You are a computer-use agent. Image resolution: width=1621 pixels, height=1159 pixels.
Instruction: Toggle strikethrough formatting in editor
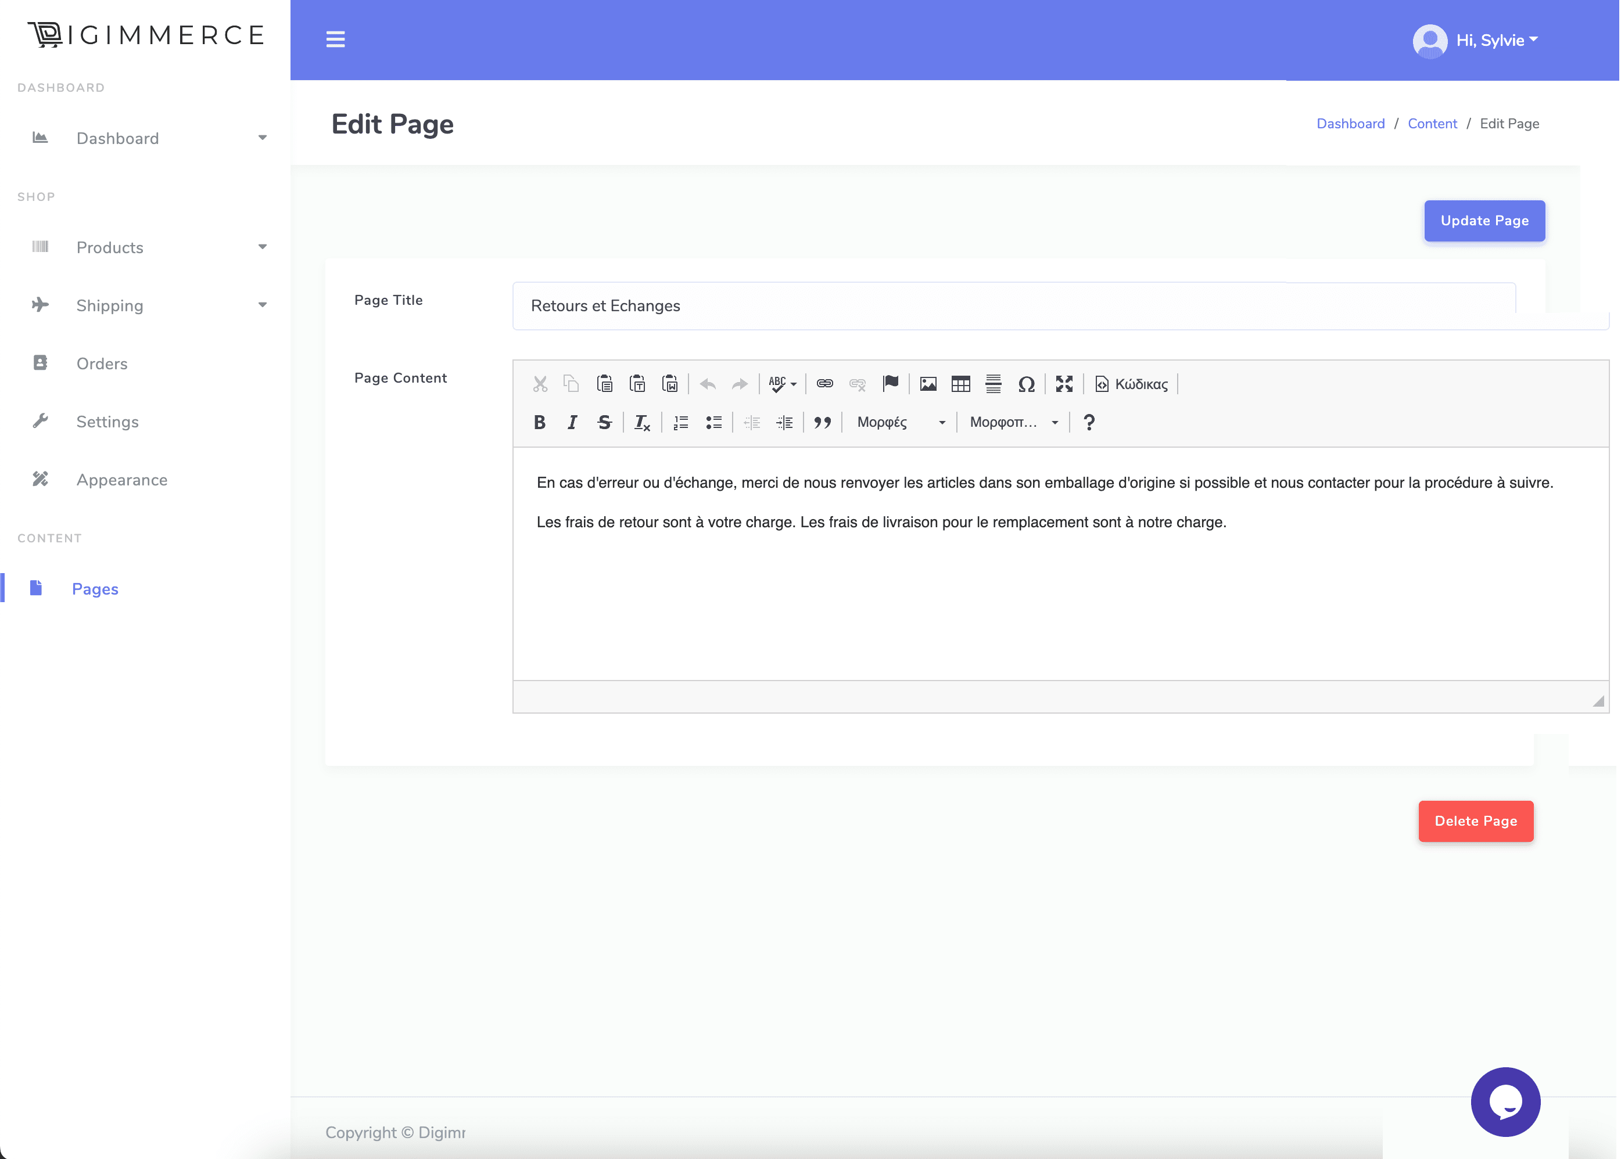click(604, 423)
